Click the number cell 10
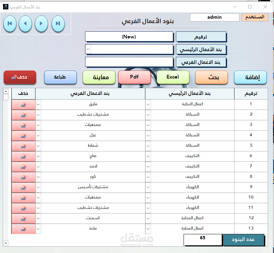The width and height of the screenshot is (274, 253). [251, 198]
